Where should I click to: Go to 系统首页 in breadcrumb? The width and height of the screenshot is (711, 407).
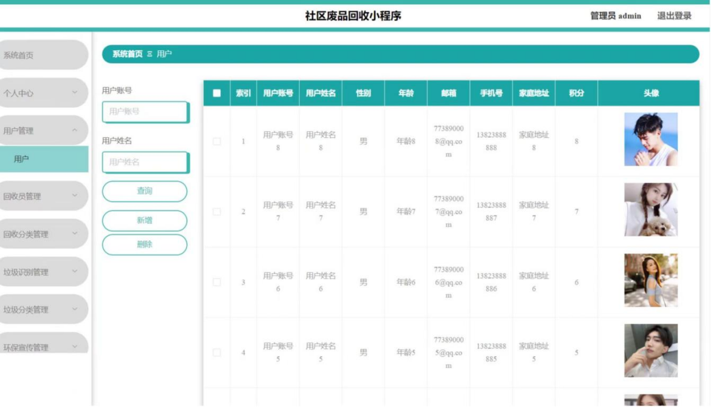click(x=128, y=54)
